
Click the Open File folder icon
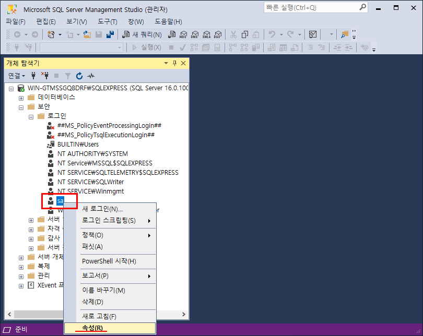point(87,34)
